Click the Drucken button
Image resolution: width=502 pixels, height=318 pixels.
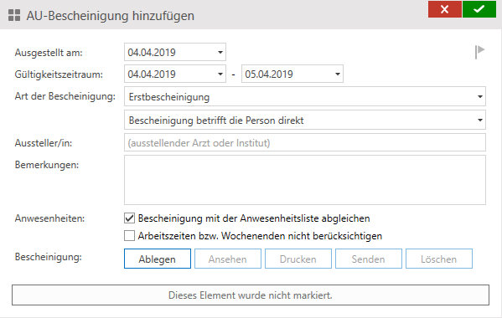pos(298,259)
